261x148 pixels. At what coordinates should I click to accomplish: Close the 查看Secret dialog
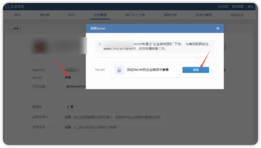[x=218, y=29]
